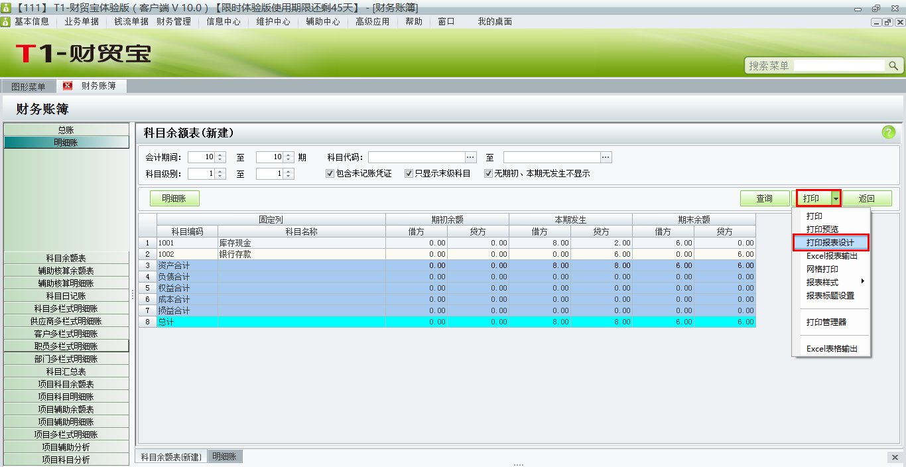
Task: Open 科目汇总表 in sidebar
Action: (x=66, y=371)
